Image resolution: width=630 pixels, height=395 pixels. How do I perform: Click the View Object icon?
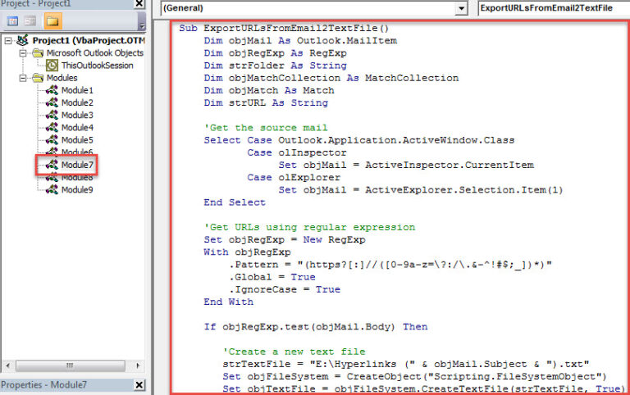pyautogui.click(x=31, y=20)
